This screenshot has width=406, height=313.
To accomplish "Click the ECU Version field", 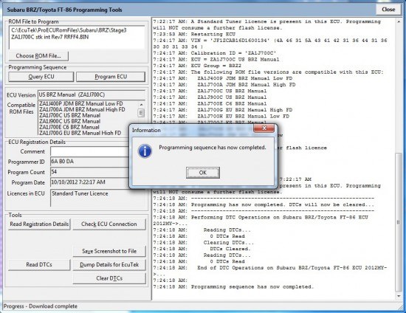I will point(92,94).
